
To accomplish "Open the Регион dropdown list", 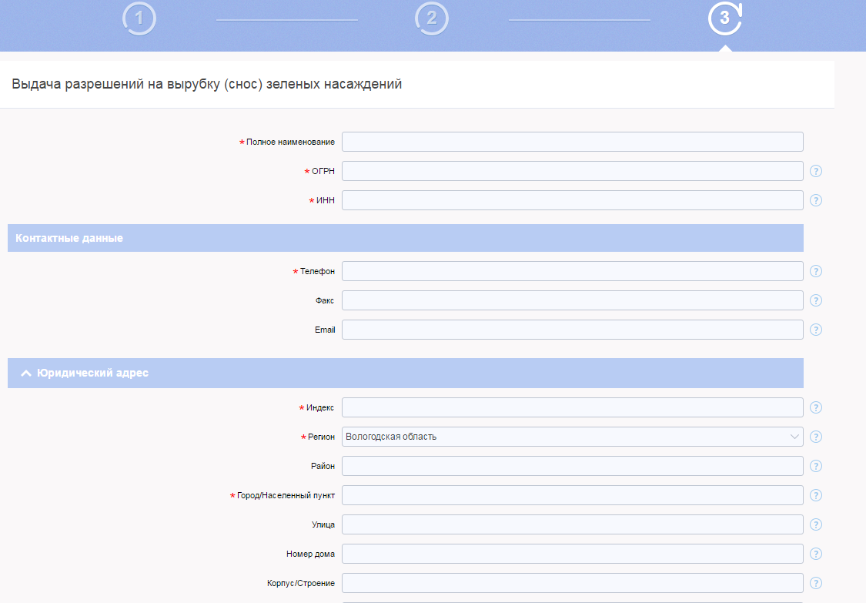I will pos(572,437).
